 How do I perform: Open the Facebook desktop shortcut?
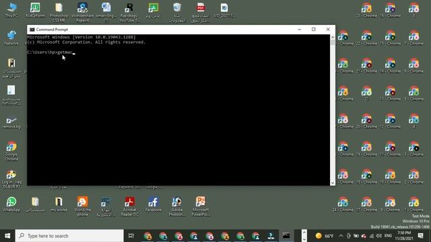tap(154, 204)
